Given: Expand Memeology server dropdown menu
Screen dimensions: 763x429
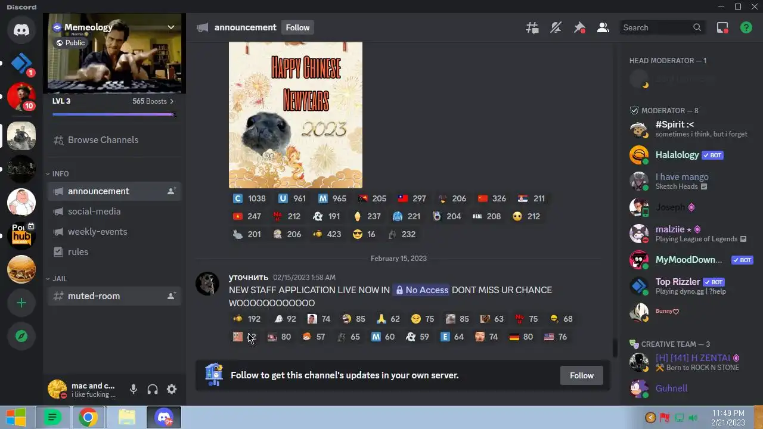Looking at the screenshot, I should click(x=170, y=27).
